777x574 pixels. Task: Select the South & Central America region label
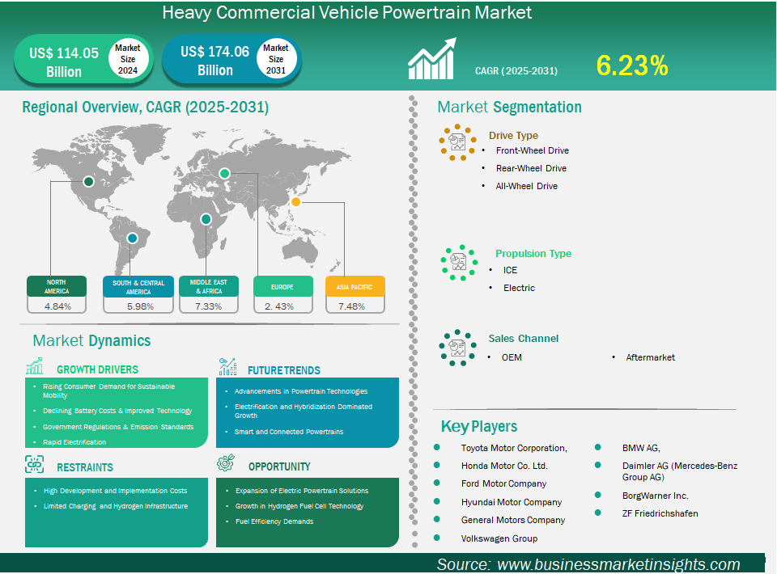pyautogui.click(x=138, y=287)
